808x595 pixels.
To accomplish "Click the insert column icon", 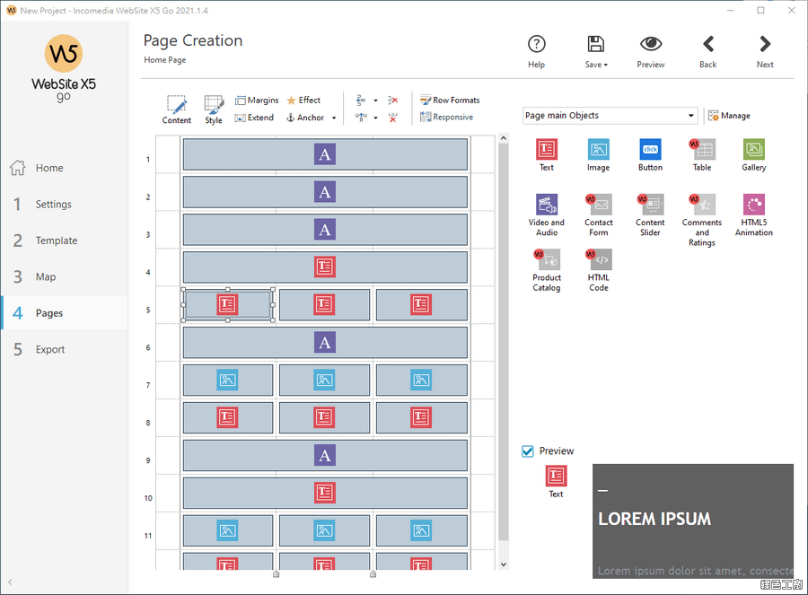I will click(x=361, y=118).
